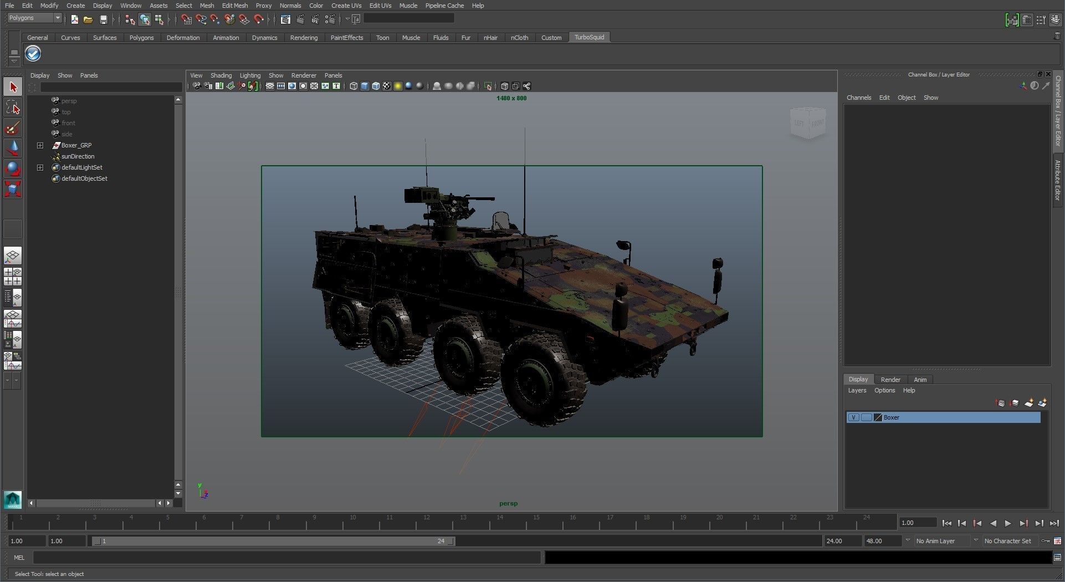
Task: Jump to end of playback range
Action: point(1054,523)
